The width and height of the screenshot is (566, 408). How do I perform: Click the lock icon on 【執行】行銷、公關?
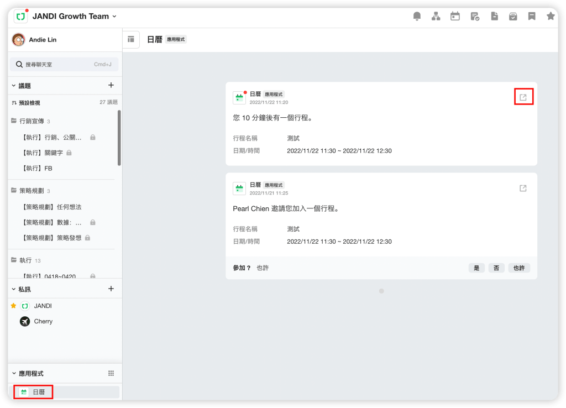(93, 137)
